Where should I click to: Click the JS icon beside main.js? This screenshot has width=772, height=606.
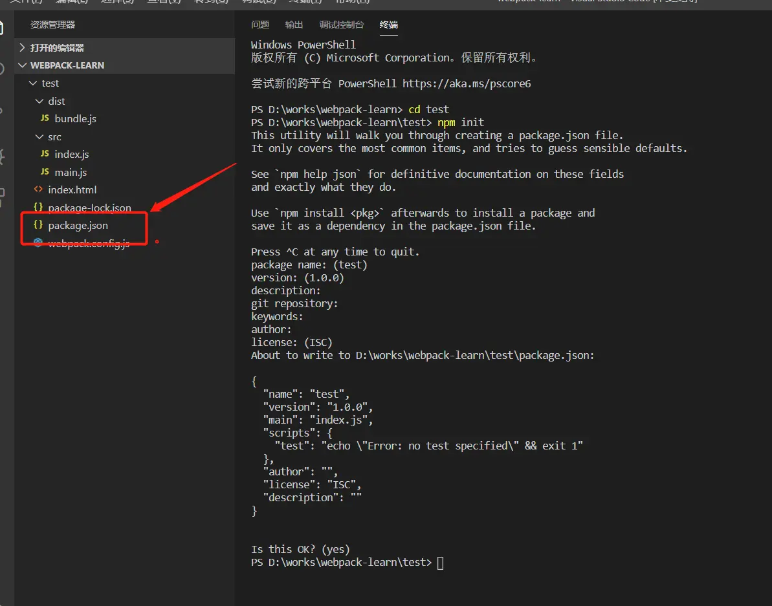click(x=45, y=171)
